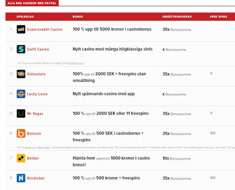Sort by the Free Spins column header
The height and width of the screenshot is (190, 235).
click(219, 17)
